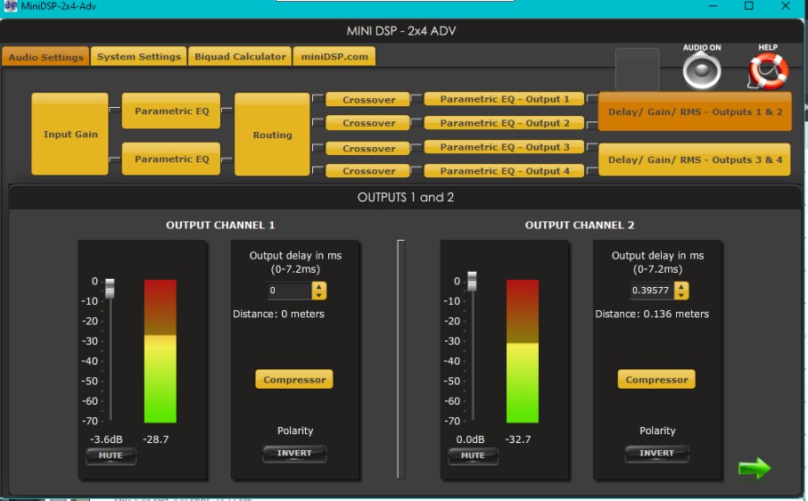
Task: Select Delay/Gain/RMS - Outputs 1 & 2
Action: pyautogui.click(x=695, y=111)
